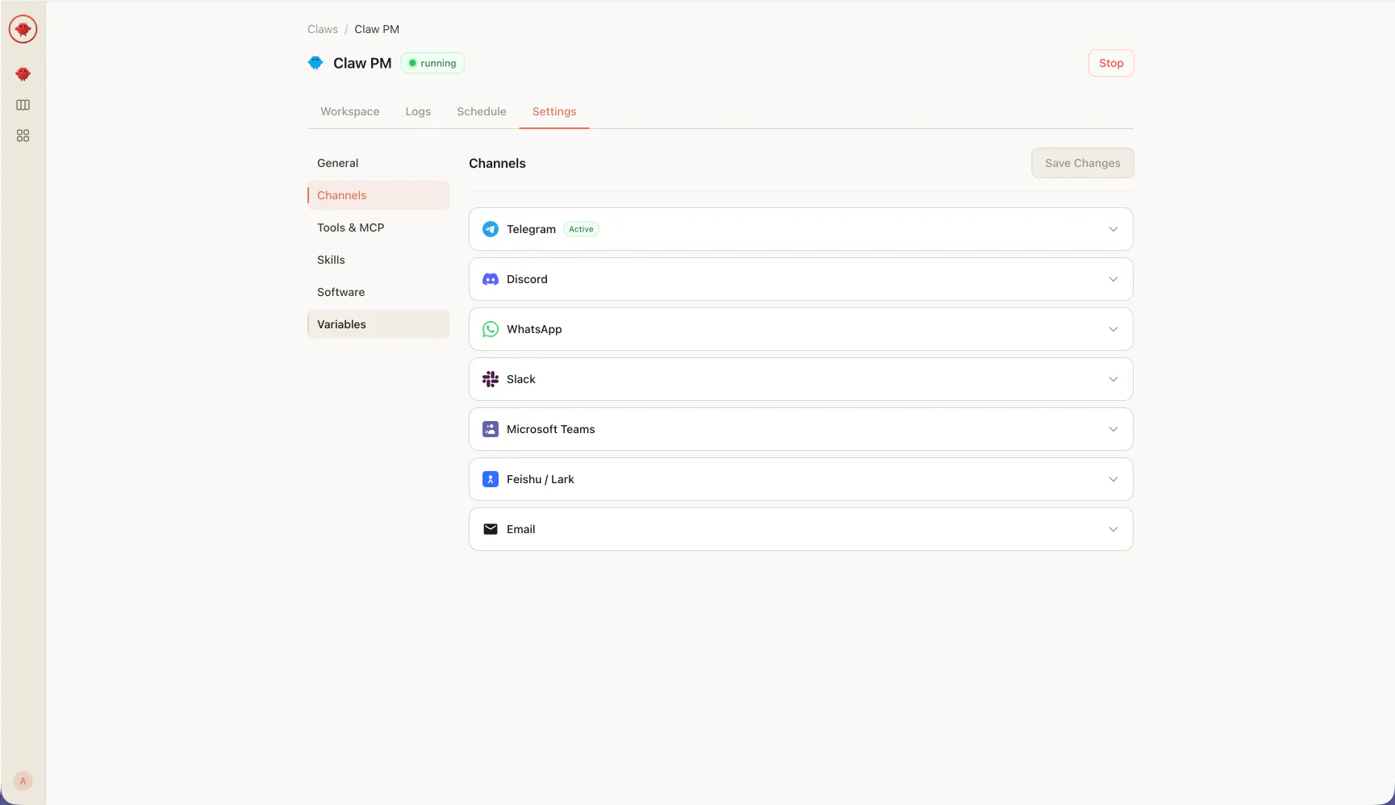Switch to the Schedule tab
Screen dimensions: 1395x805
[x=482, y=111]
